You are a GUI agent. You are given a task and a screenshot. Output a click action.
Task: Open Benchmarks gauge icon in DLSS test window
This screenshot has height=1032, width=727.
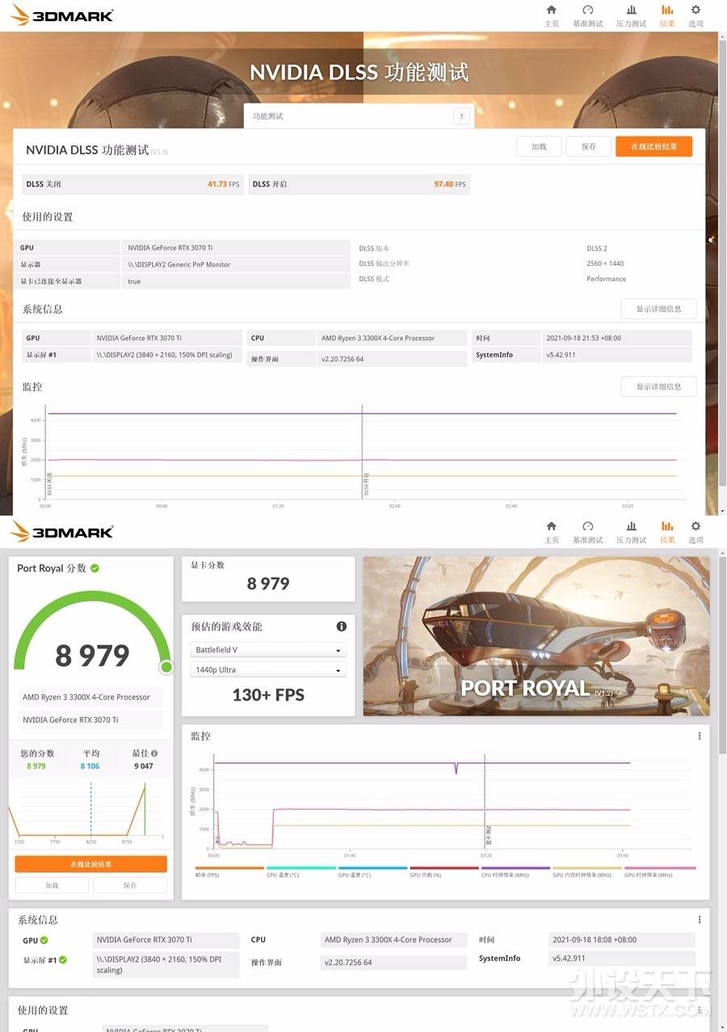pyautogui.click(x=588, y=10)
